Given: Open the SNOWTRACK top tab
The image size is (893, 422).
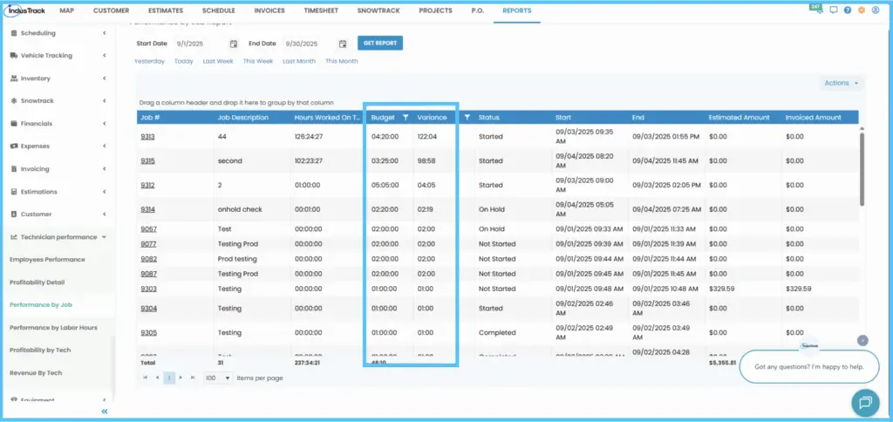Looking at the screenshot, I should (x=378, y=10).
